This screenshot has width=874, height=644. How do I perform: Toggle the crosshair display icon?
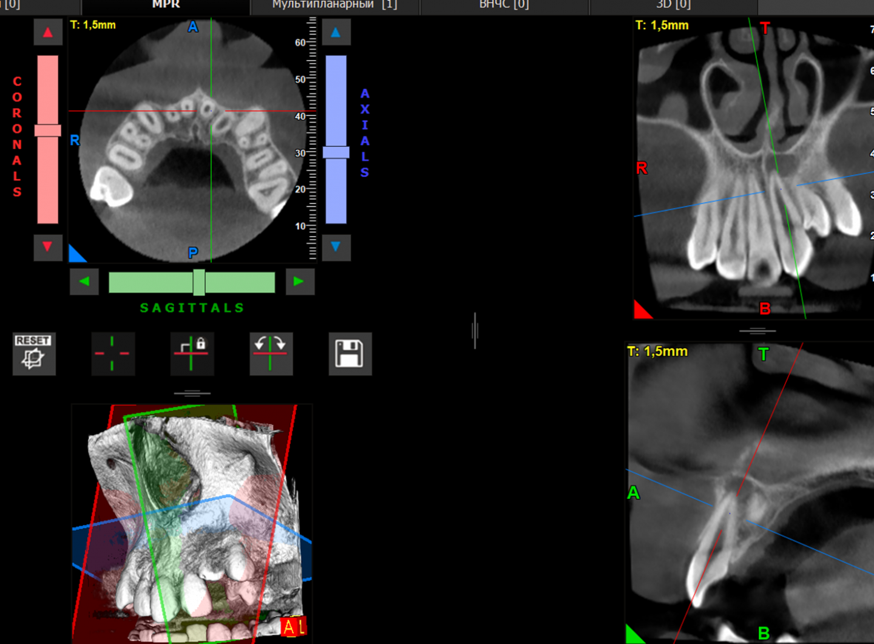pos(113,354)
